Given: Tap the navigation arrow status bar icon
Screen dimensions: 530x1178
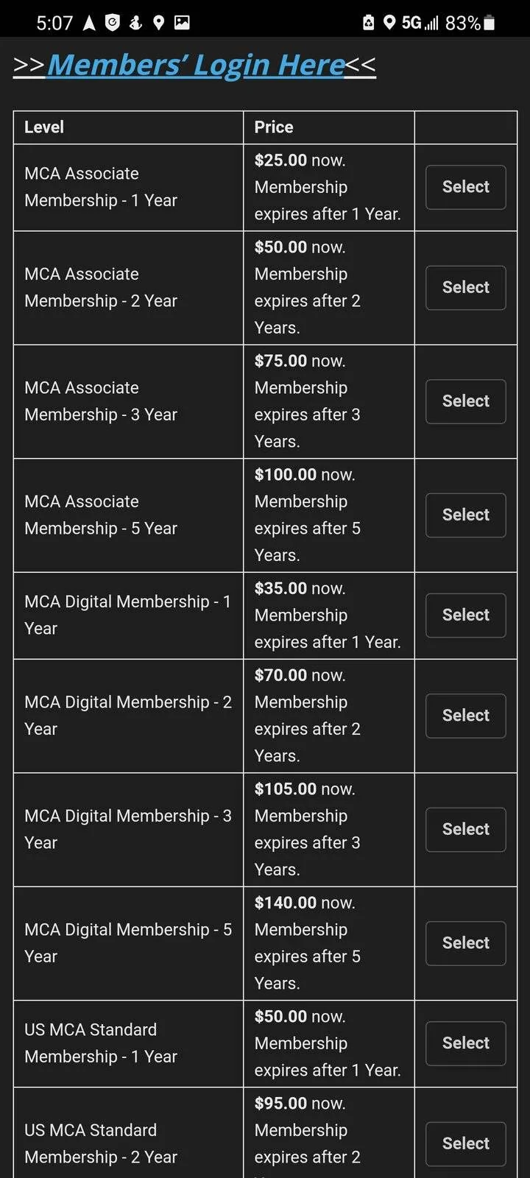Looking at the screenshot, I should click(x=89, y=23).
